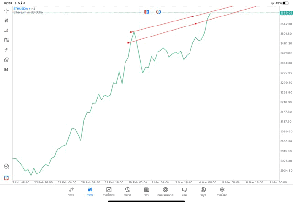Open chart settings sliders icon
293x204 pixels.
click(6, 40)
